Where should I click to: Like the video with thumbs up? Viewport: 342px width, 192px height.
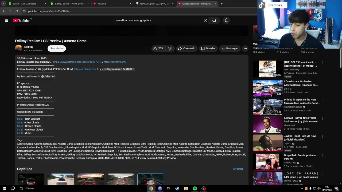click(158, 49)
